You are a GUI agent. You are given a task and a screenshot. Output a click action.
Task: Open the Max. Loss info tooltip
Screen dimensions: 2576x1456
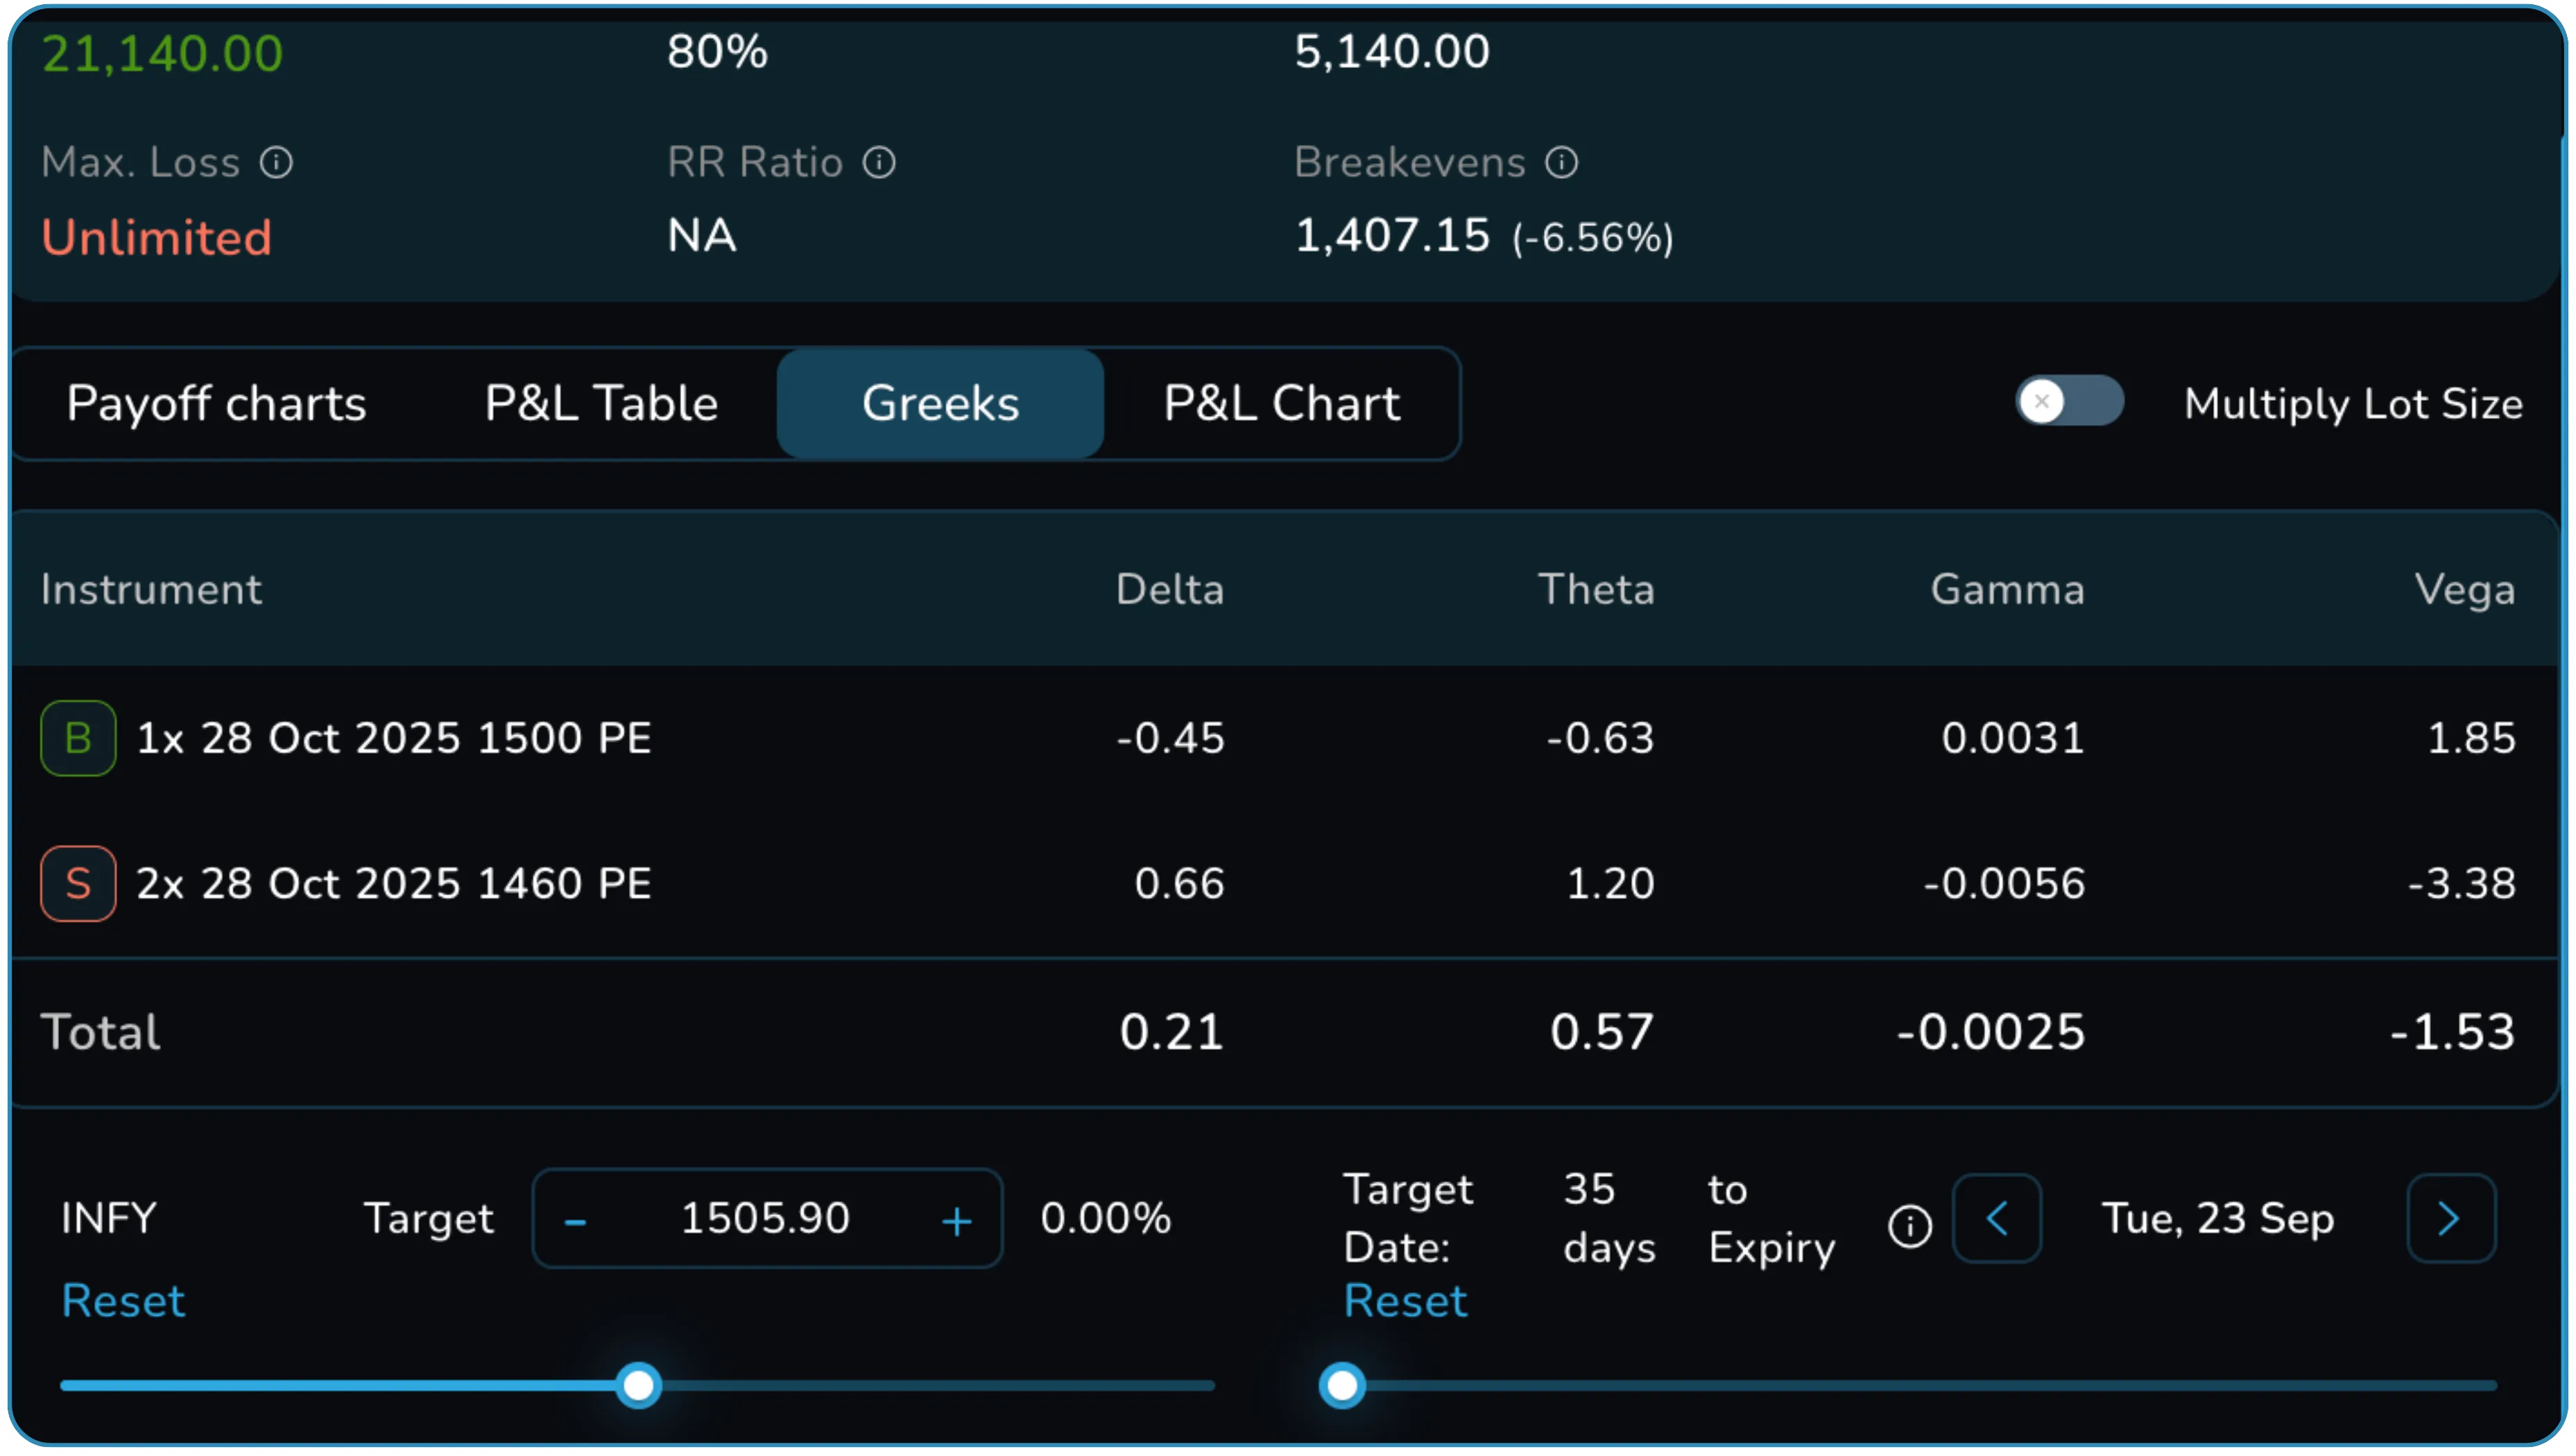(x=277, y=161)
